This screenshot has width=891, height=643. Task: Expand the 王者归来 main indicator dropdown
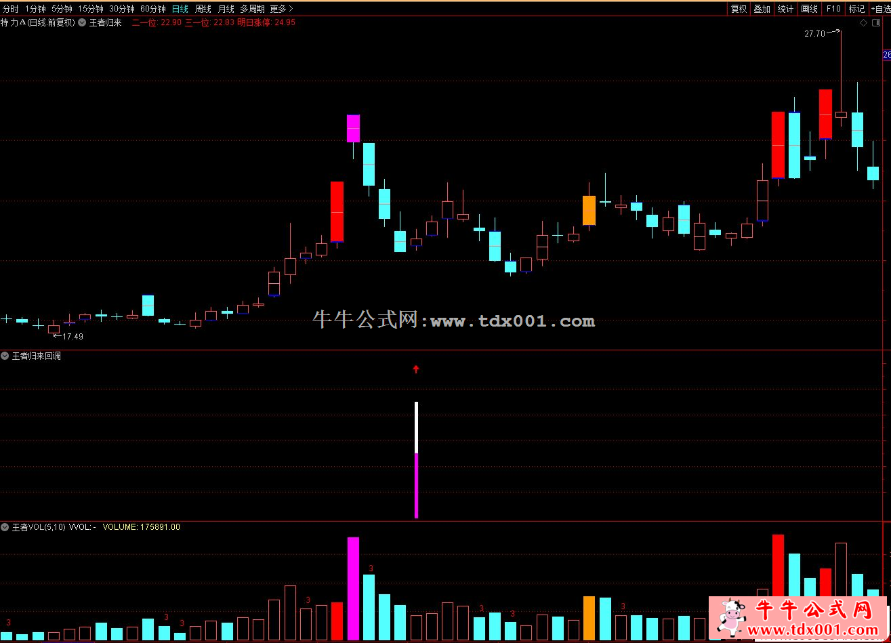(83, 22)
